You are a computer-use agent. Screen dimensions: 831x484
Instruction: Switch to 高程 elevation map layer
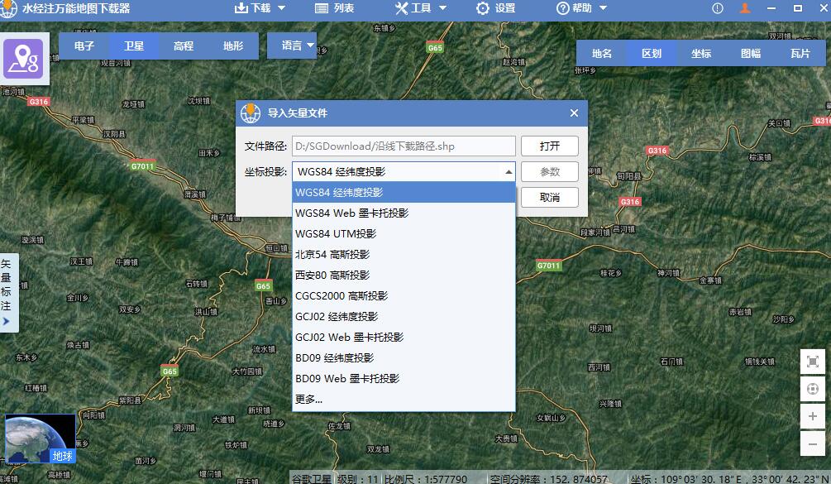[183, 46]
